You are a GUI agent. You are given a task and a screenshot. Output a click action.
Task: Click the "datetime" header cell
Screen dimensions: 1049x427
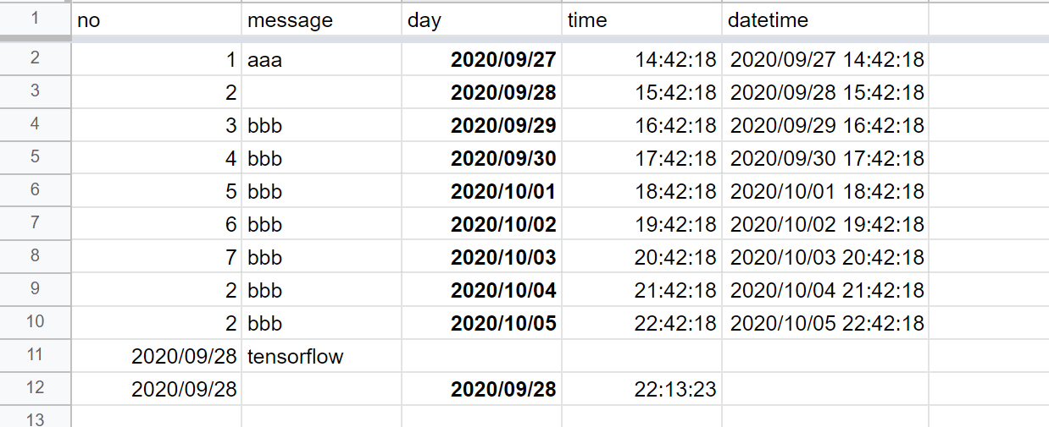tap(825, 20)
